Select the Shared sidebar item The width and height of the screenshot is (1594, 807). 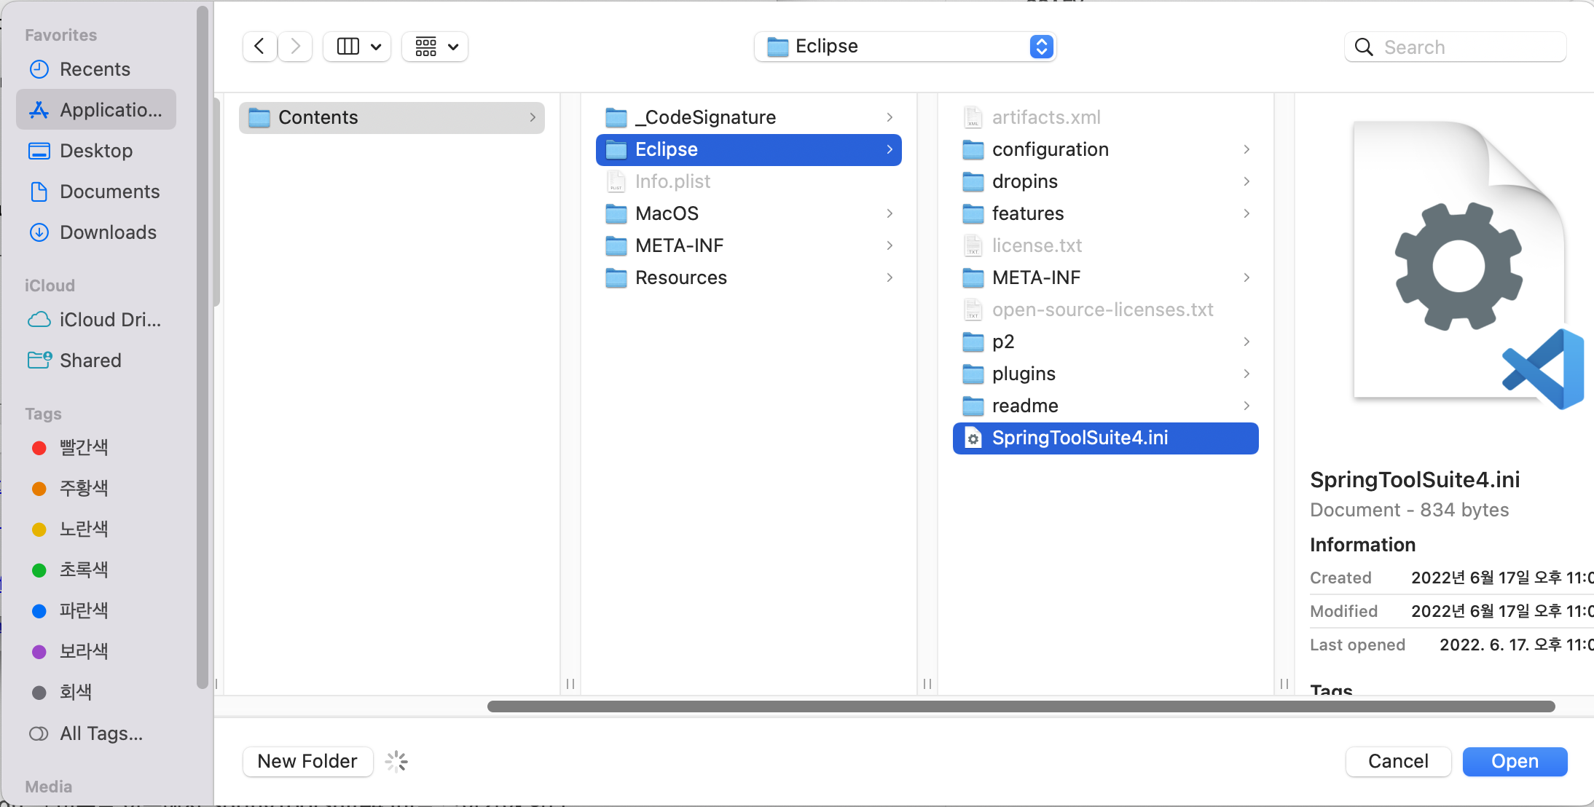[90, 361]
